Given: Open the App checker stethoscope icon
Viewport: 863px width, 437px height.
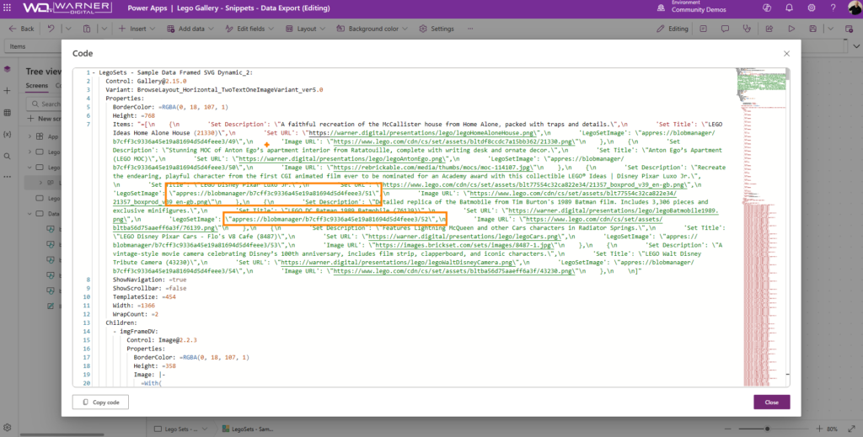Looking at the screenshot, I should click(x=747, y=29).
